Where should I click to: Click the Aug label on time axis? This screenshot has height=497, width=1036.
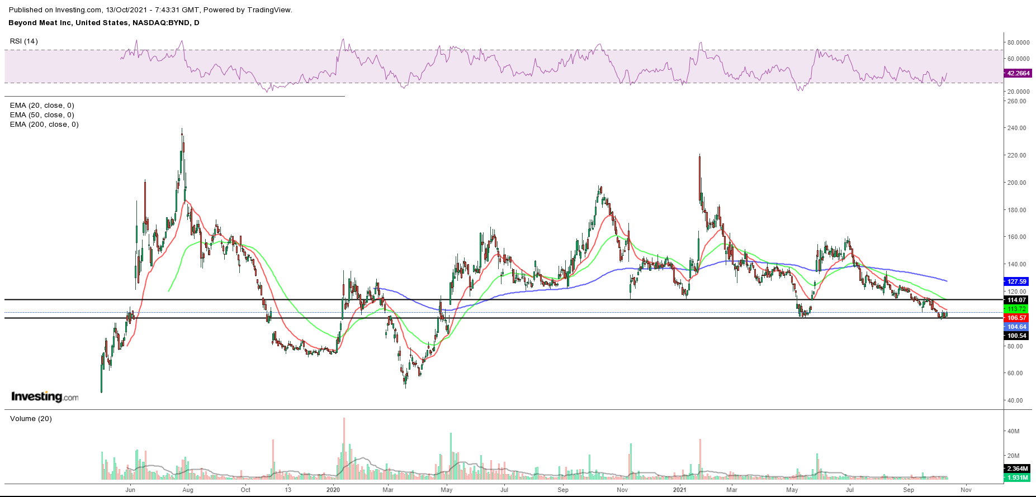pyautogui.click(x=188, y=490)
